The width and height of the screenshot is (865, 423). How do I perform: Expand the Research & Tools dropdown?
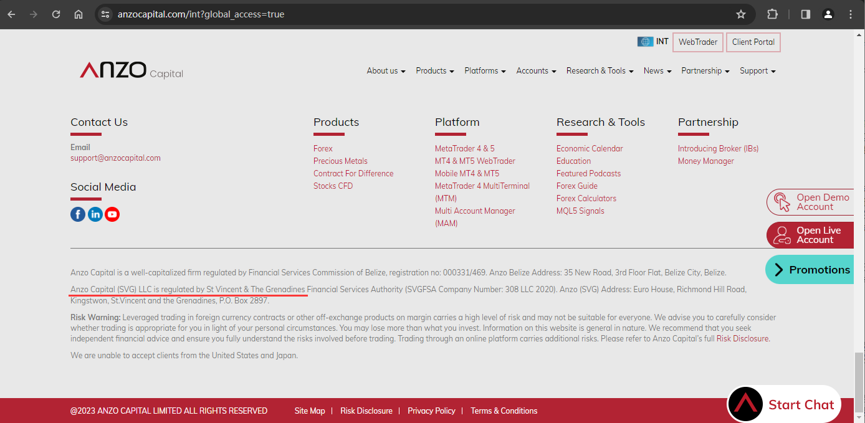pyautogui.click(x=600, y=71)
